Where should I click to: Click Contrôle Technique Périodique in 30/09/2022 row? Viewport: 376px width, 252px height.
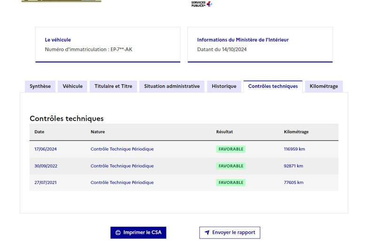(x=122, y=166)
